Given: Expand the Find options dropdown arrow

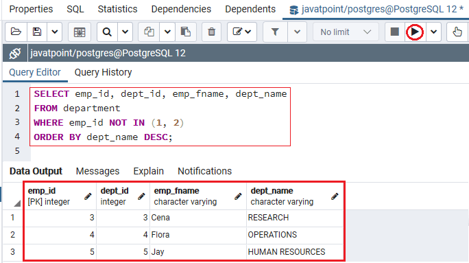Looking at the screenshot, I should (125, 32).
